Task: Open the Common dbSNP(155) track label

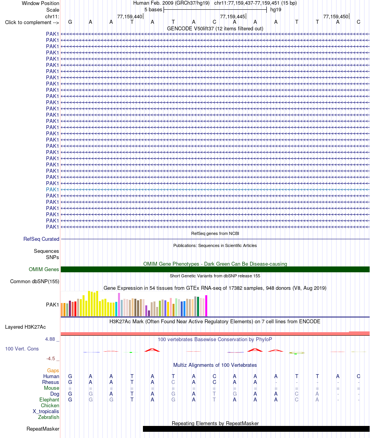Action: (35, 281)
